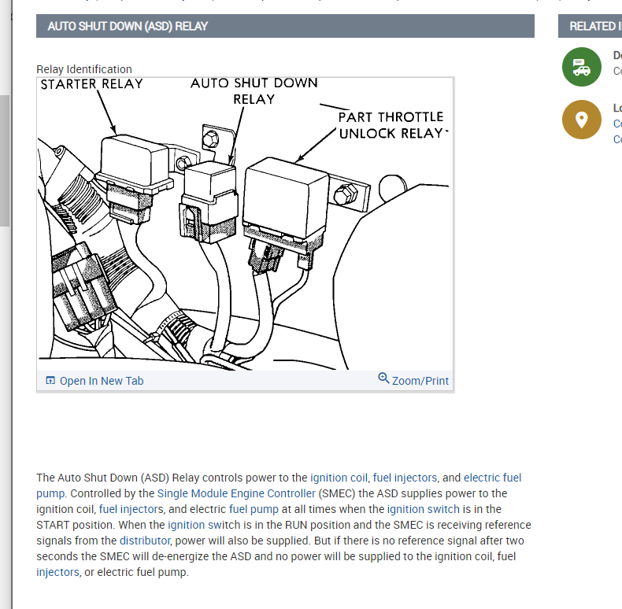Click the 'distributor' link
Image resolution: width=622 pixels, height=609 pixels.
[145, 541]
